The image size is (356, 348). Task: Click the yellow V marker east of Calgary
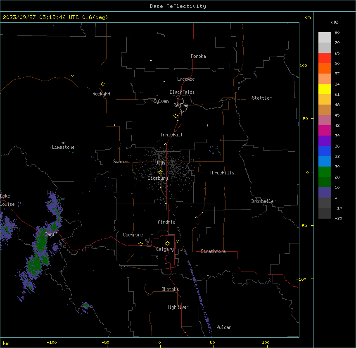click(177, 241)
